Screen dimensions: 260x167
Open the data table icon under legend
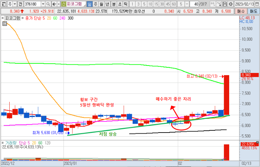tap(4, 24)
